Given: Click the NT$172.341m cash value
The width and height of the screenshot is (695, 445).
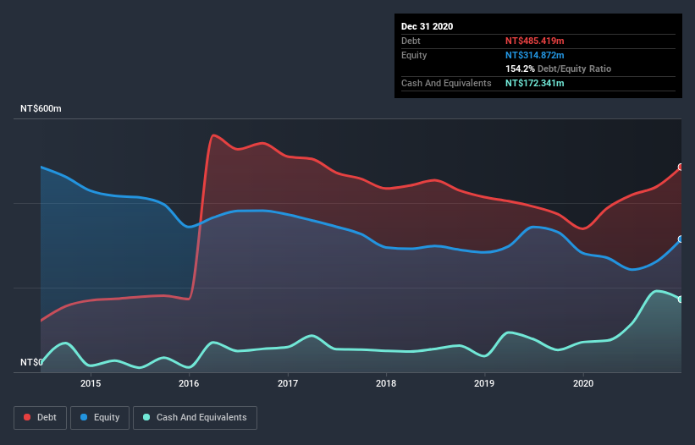Looking at the screenshot, I should point(534,83).
